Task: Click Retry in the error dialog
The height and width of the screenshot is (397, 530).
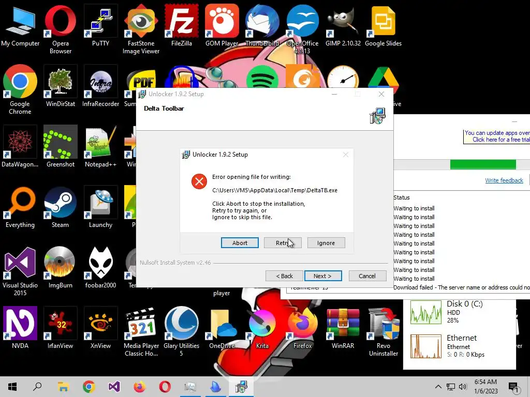Action: (283, 243)
